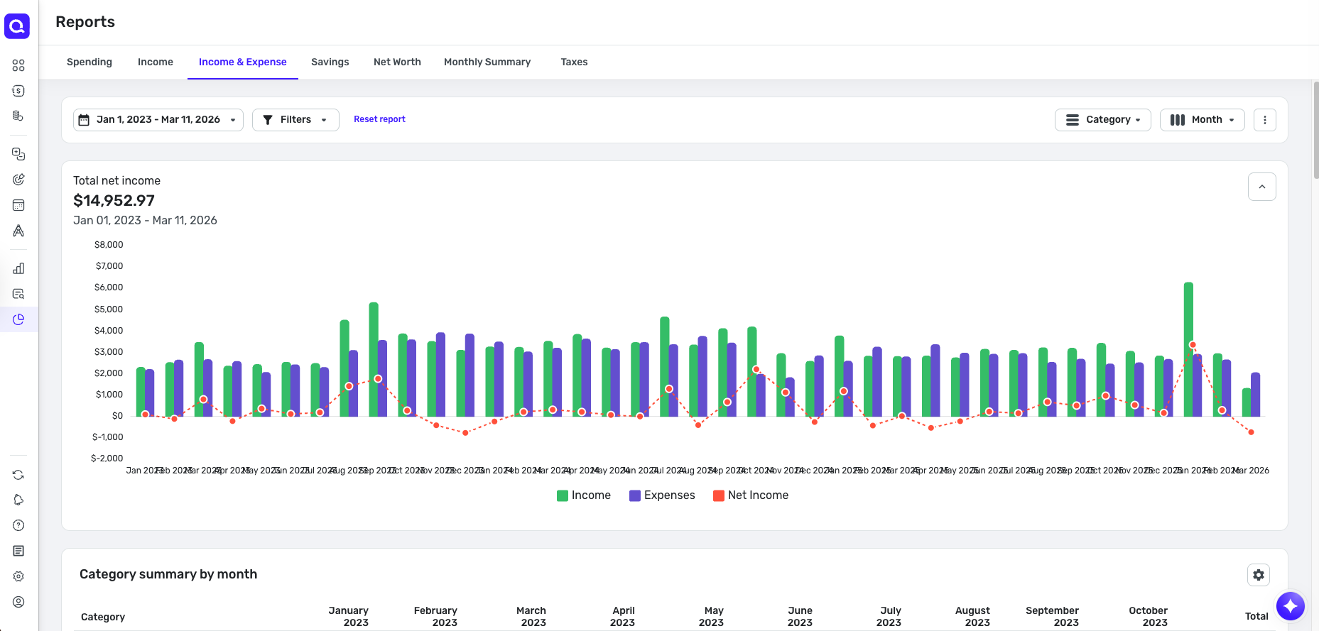Switch to the Monthly Summary tab

487,62
